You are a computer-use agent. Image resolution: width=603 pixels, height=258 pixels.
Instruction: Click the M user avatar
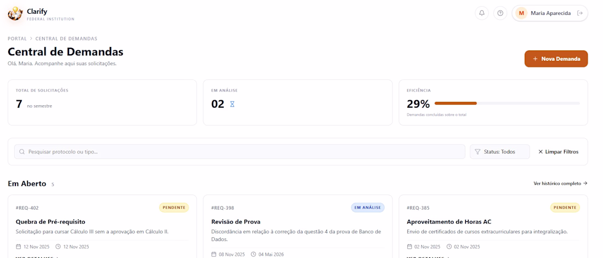521,13
